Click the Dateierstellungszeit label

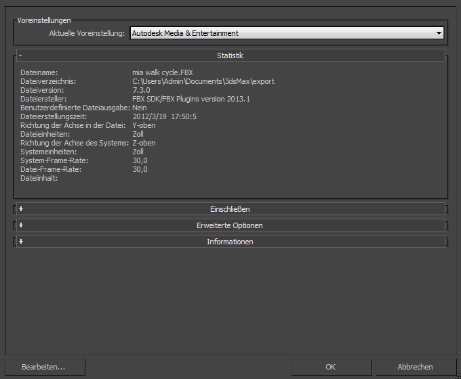point(54,116)
